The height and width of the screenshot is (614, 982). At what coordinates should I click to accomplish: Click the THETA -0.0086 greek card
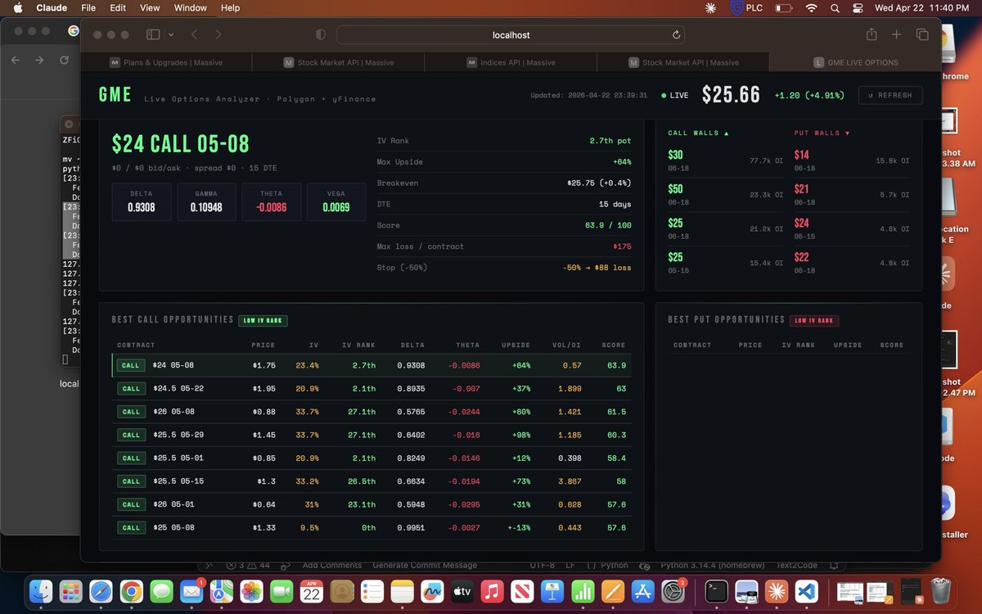click(271, 201)
